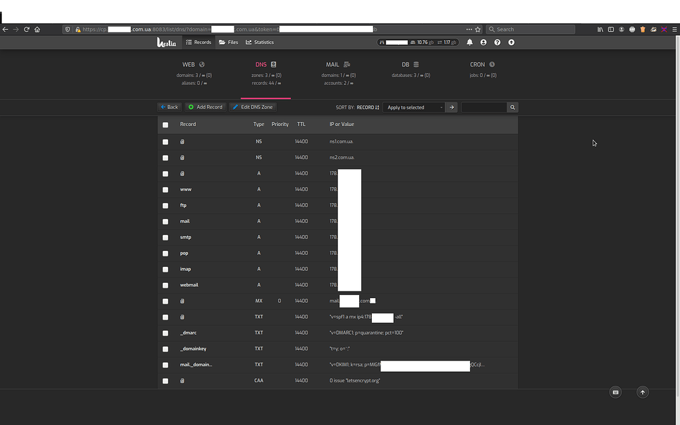Check the imap record checkbox
This screenshot has width=680, height=425.
(165, 270)
